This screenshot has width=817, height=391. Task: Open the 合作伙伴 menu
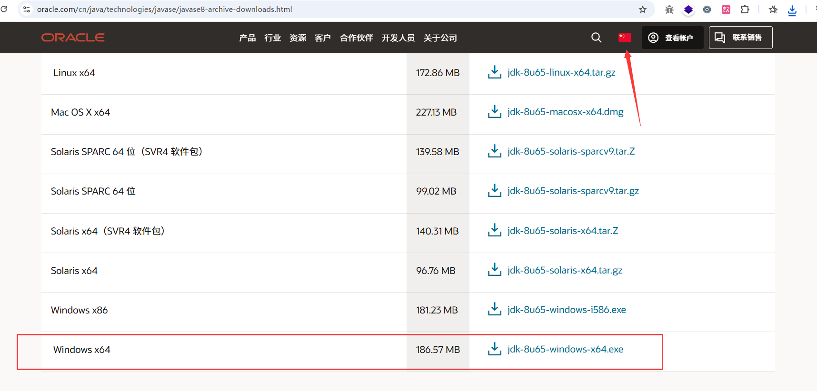[357, 38]
